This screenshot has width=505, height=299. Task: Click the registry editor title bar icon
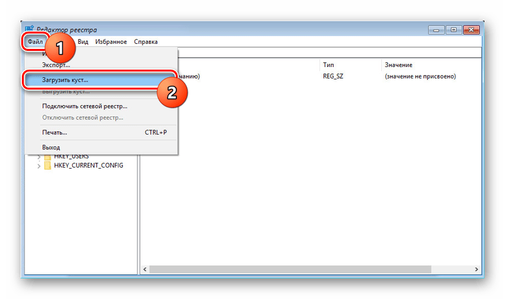30,29
